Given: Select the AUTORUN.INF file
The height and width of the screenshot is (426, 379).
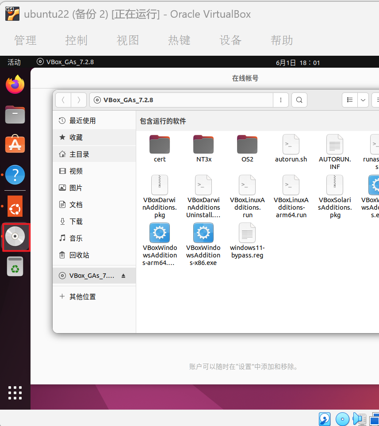Looking at the screenshot, I should pos(335,152).
